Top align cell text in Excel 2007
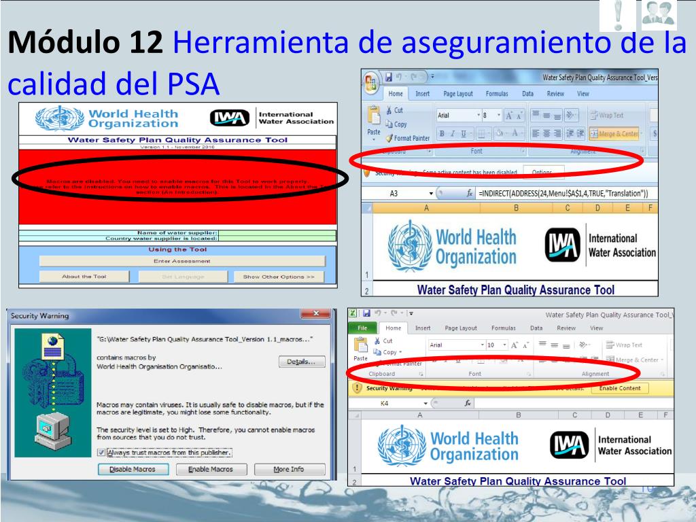The height and width of the screenshot is (522, 696). coord(536,114)
